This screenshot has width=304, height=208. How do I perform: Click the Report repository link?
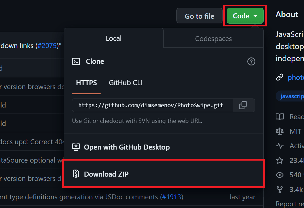(290, 204)
